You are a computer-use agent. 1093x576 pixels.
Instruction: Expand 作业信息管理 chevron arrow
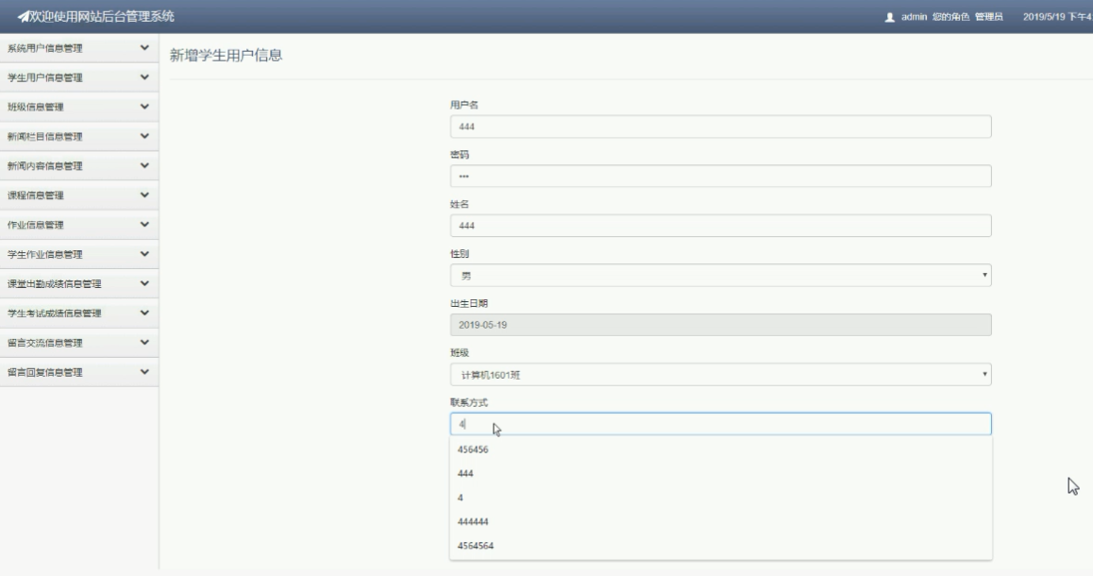144,225
